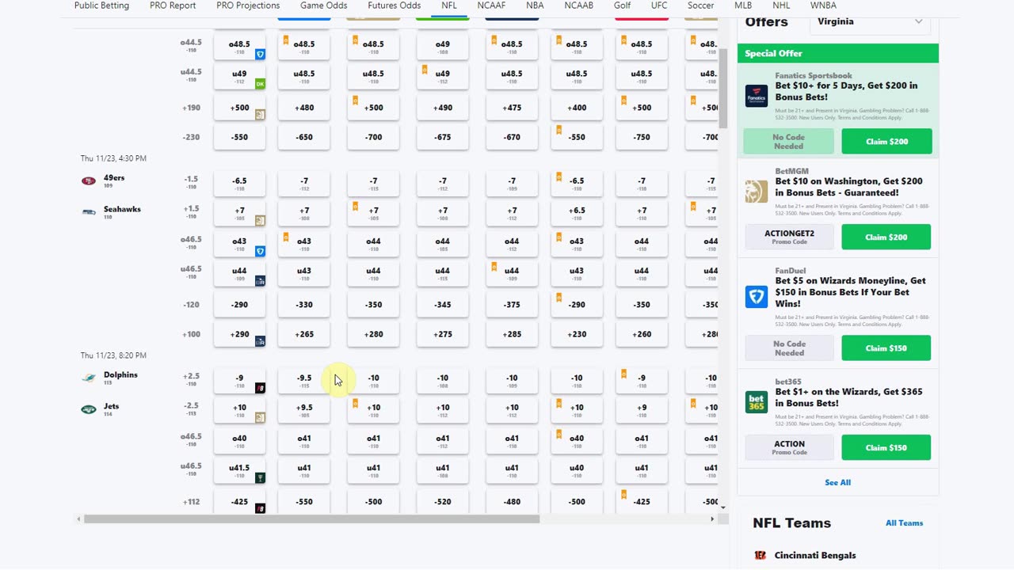The width and height of the screenshot is (1014, 570).
Task: Click the vertical scrollbar down arrow
Action: (x=723, y=507)
